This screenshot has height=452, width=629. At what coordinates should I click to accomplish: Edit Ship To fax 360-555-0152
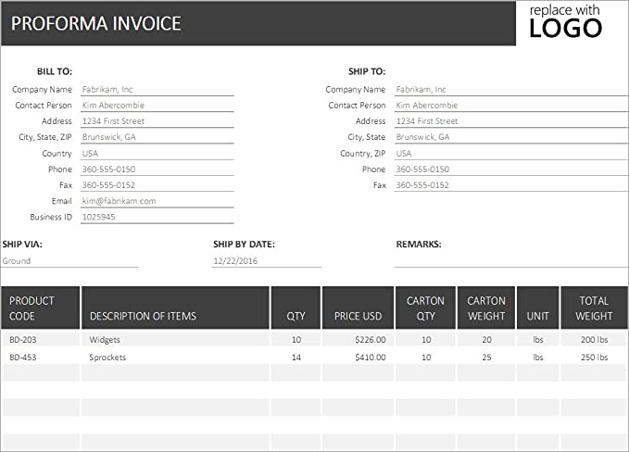(511, 185)
